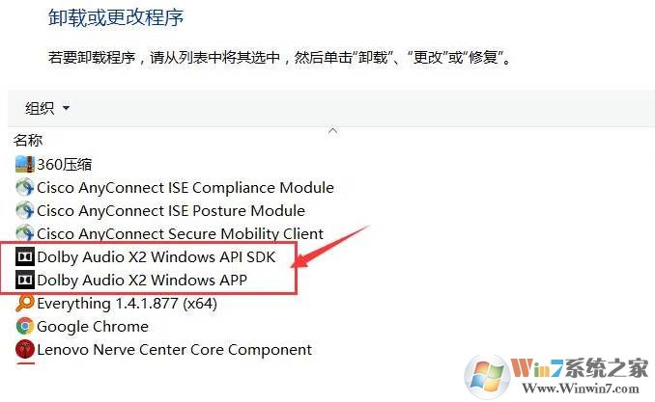Click Dolby Audio X2 Windows APP icon
The height and width of the screenshot is (402, 655).
(25, 281)
